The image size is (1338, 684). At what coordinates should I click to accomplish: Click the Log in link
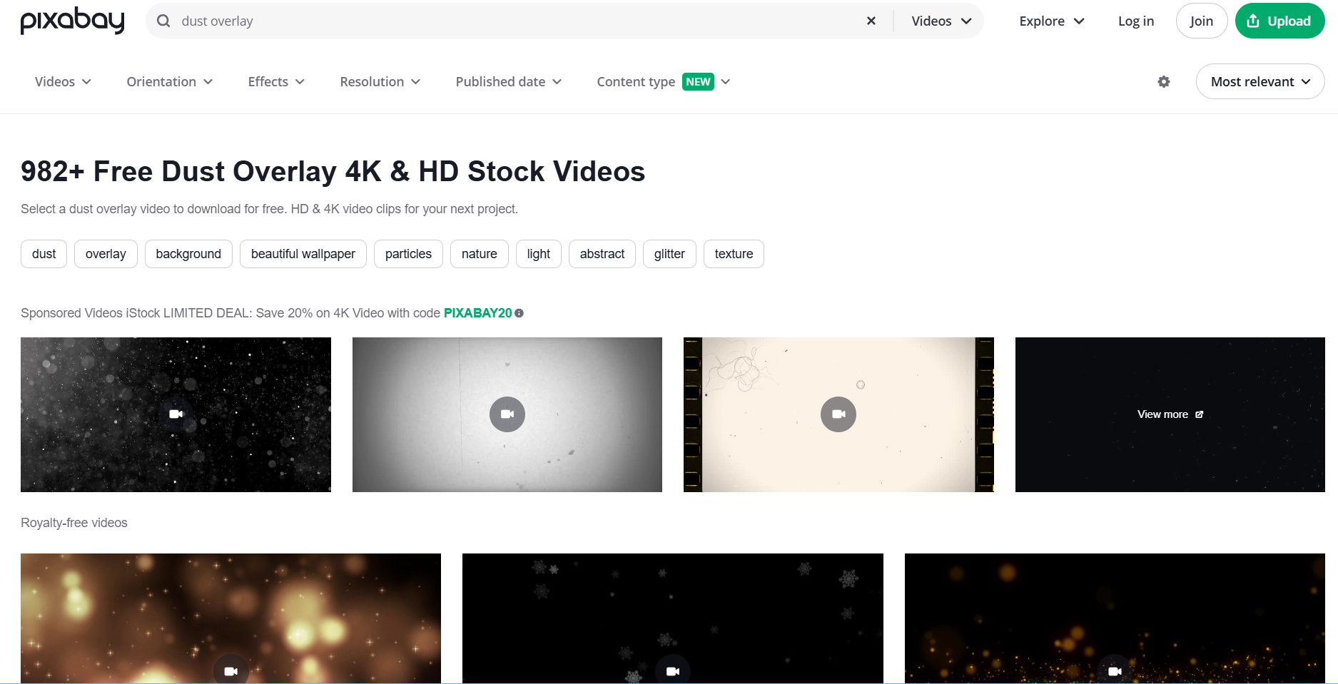[x=1135, y=21]
